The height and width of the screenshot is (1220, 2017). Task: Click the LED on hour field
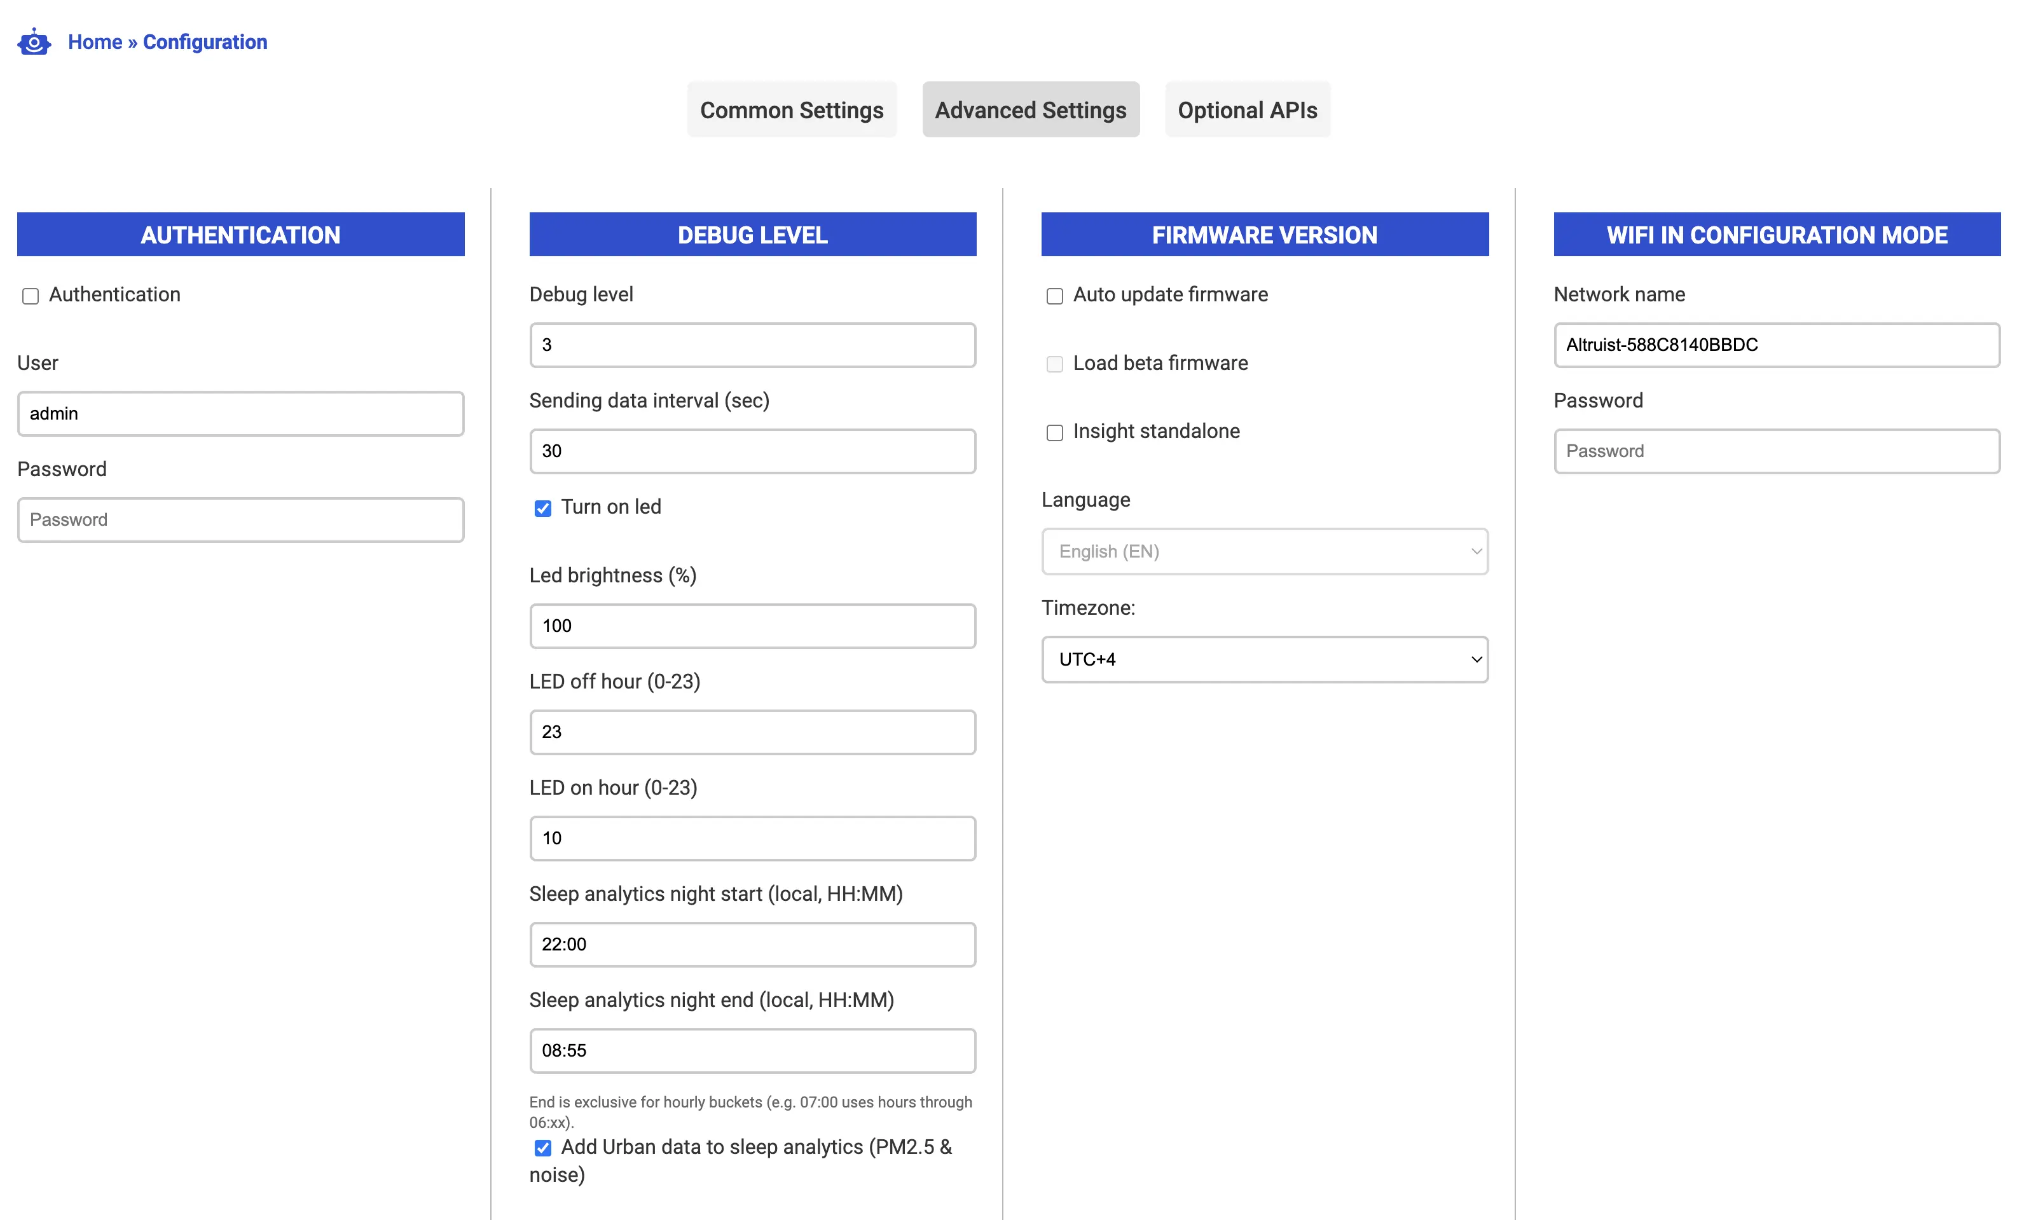tap(752, 838)
